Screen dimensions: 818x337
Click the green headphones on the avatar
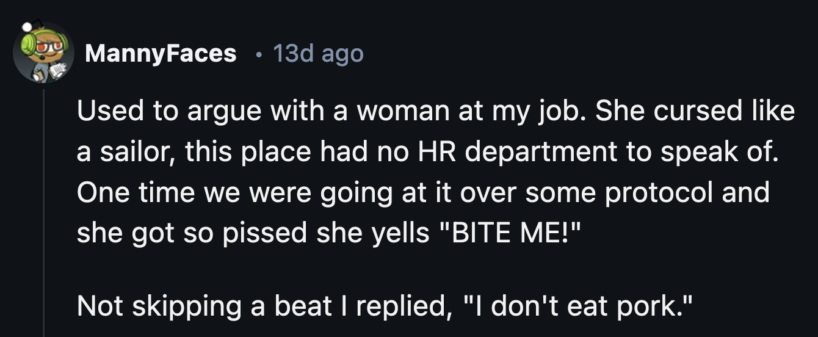tap(29, 44)
